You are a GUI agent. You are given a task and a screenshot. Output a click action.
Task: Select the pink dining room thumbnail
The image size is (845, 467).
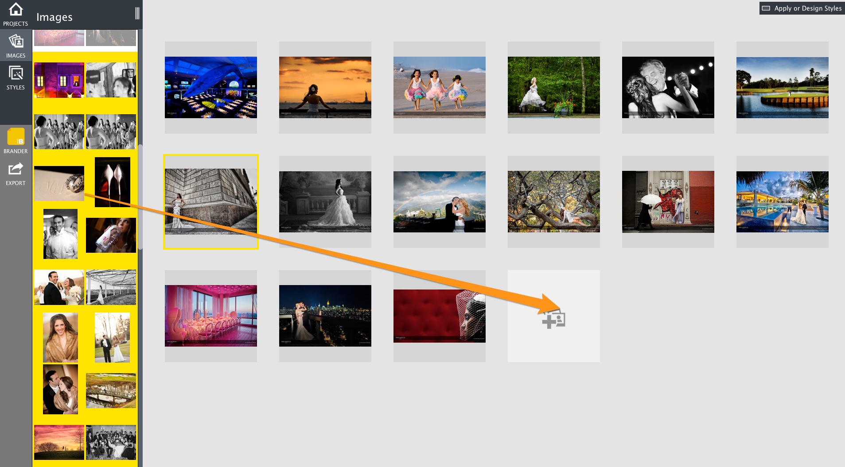pyautogui.click(x=211, y=316)
